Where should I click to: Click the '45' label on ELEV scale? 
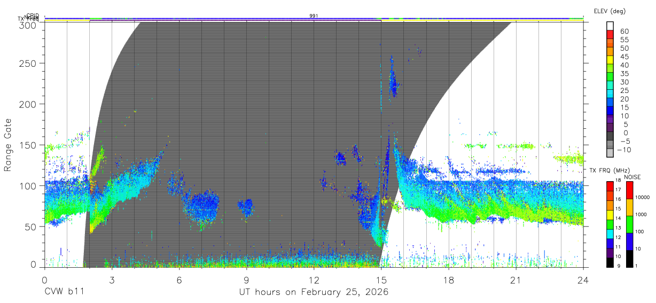coord(624,57)
